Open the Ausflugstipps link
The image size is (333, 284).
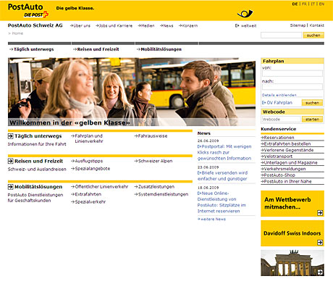[87, 161]
